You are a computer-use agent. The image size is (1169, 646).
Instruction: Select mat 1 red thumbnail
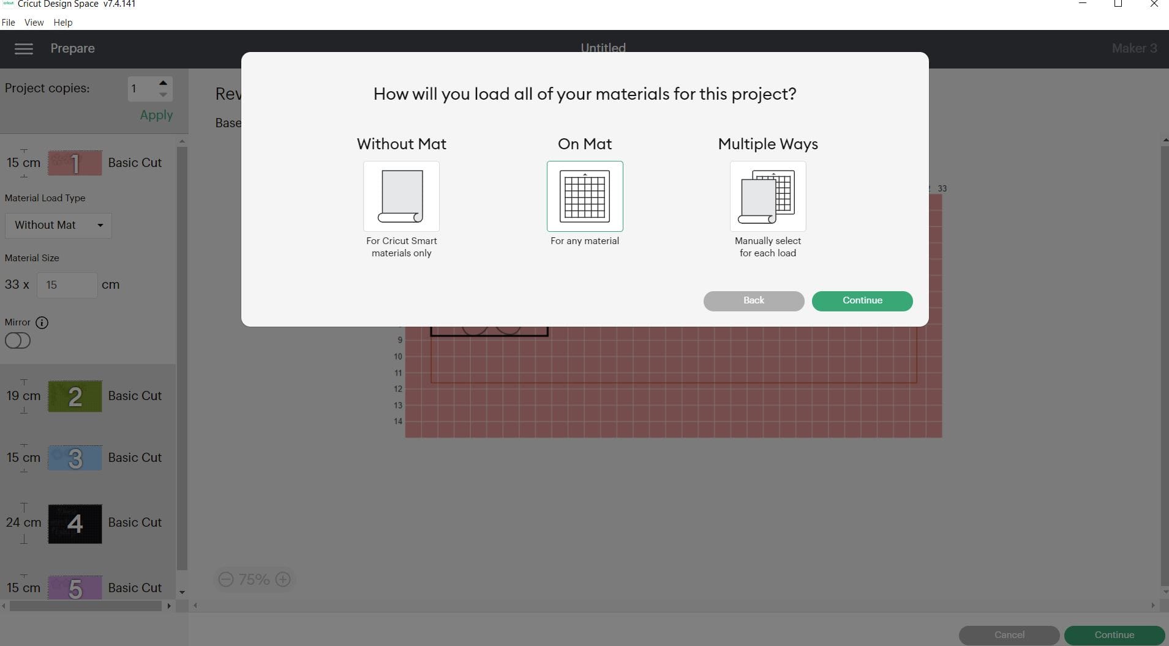tap(75, 163)
